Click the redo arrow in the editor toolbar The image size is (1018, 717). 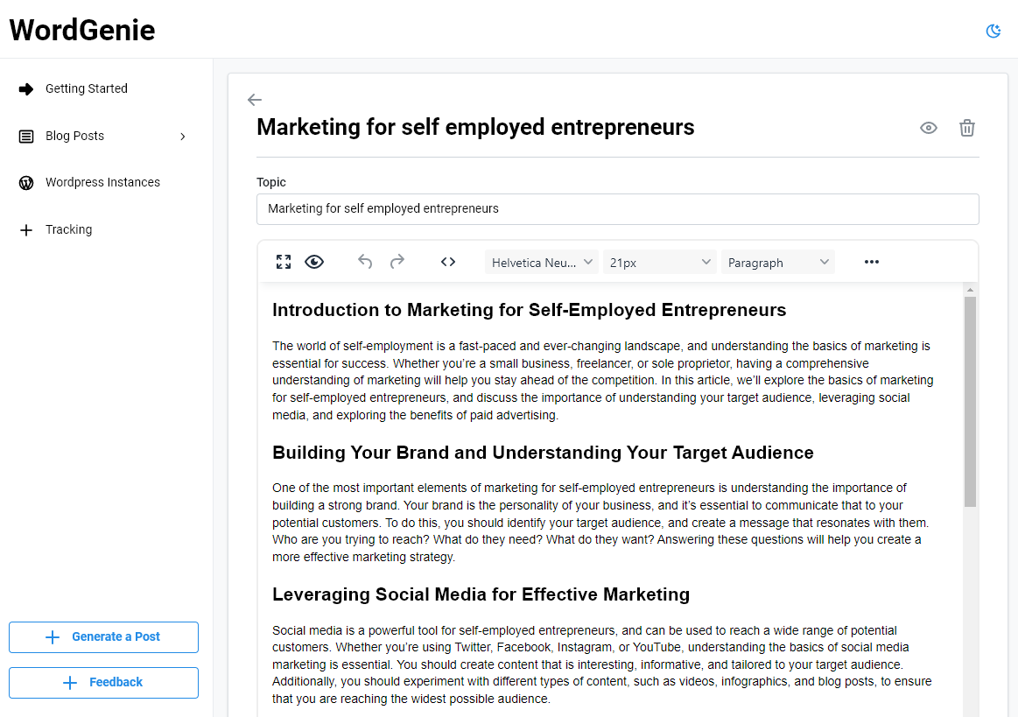(x=397, y=262)
